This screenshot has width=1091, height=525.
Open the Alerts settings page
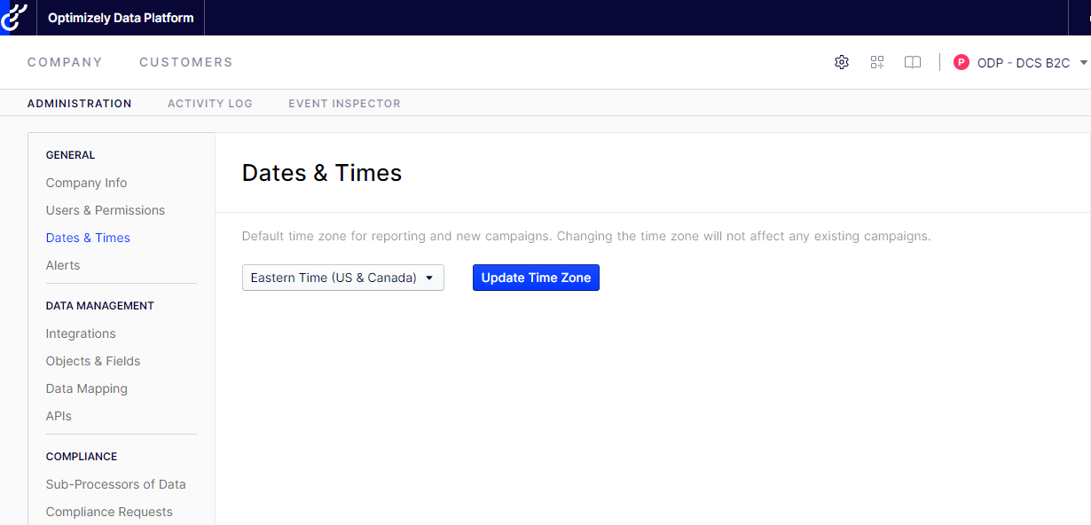(x=63, y=265)
